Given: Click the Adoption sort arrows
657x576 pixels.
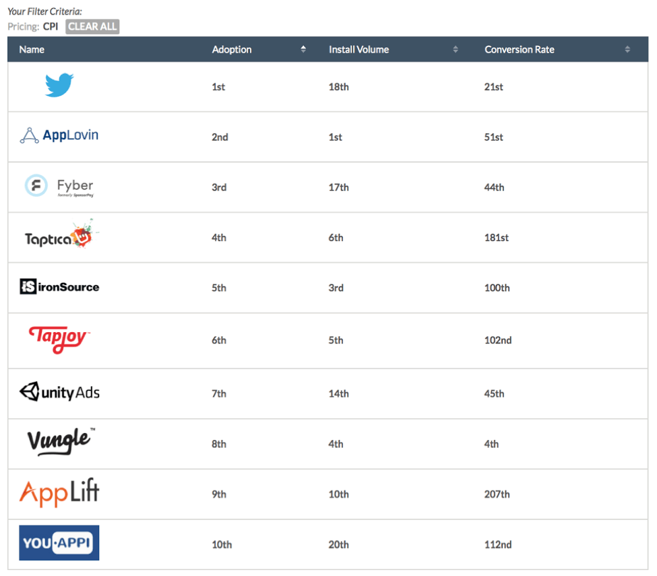Looking at the screenshot, I should coord(303,49).
